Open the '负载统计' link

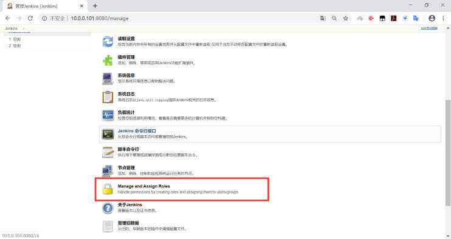pos(126,112)
